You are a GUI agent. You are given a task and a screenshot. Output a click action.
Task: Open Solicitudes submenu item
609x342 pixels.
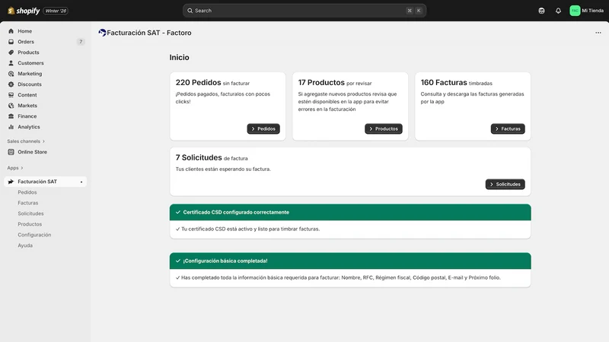[x=30, y=214]
